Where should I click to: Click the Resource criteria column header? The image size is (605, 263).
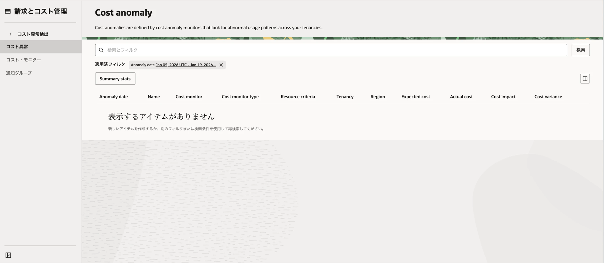(298, 97)
